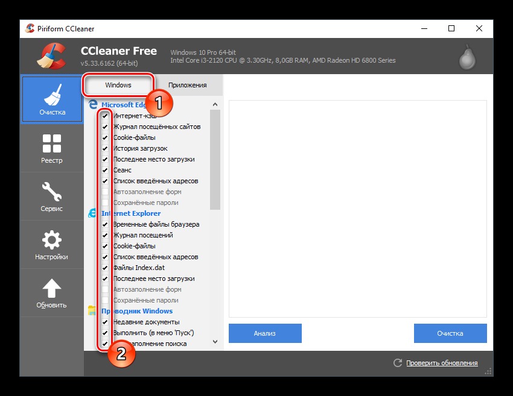The image size is (513, 396).
Task: Open the Проверить обновления link
Action: coord(442,363)
